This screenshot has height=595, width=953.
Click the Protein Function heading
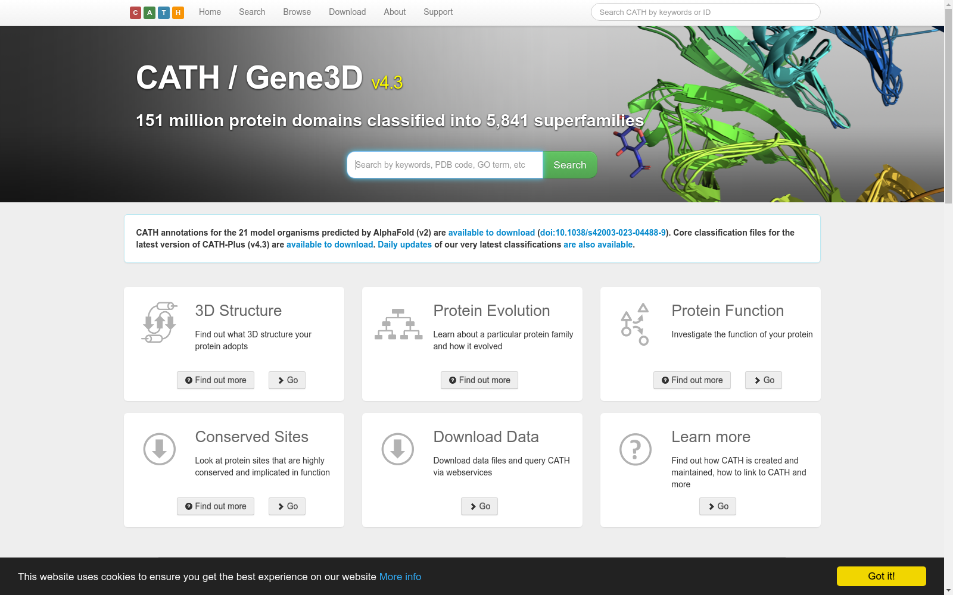727,311
